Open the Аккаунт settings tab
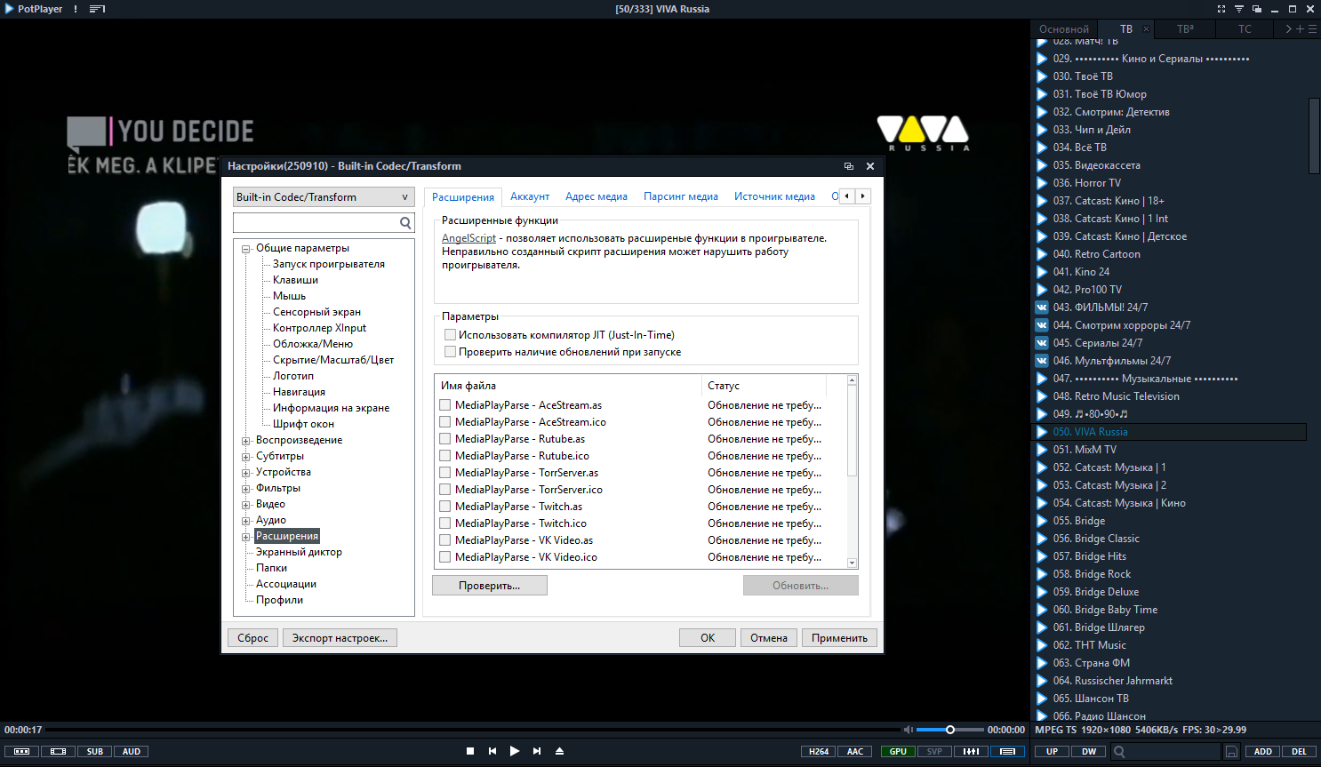The height and width of the screenshot is (767, 1321). pos(530,196)
